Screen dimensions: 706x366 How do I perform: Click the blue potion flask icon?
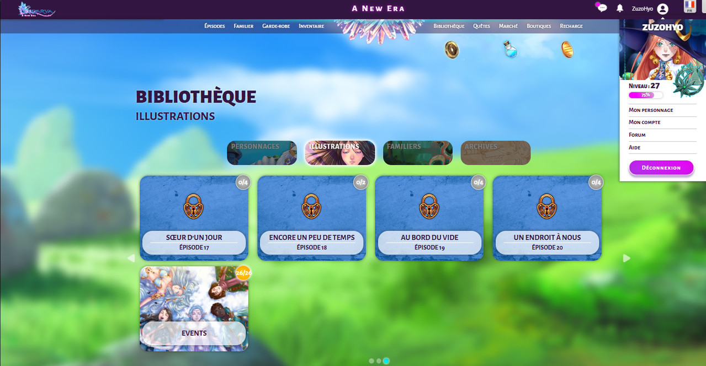(510, 49)
